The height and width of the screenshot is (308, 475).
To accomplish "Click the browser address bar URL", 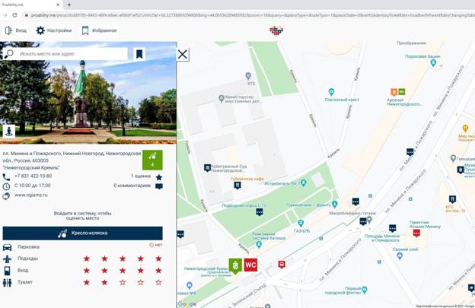I will pyautogui.click(x=251, y=14).
